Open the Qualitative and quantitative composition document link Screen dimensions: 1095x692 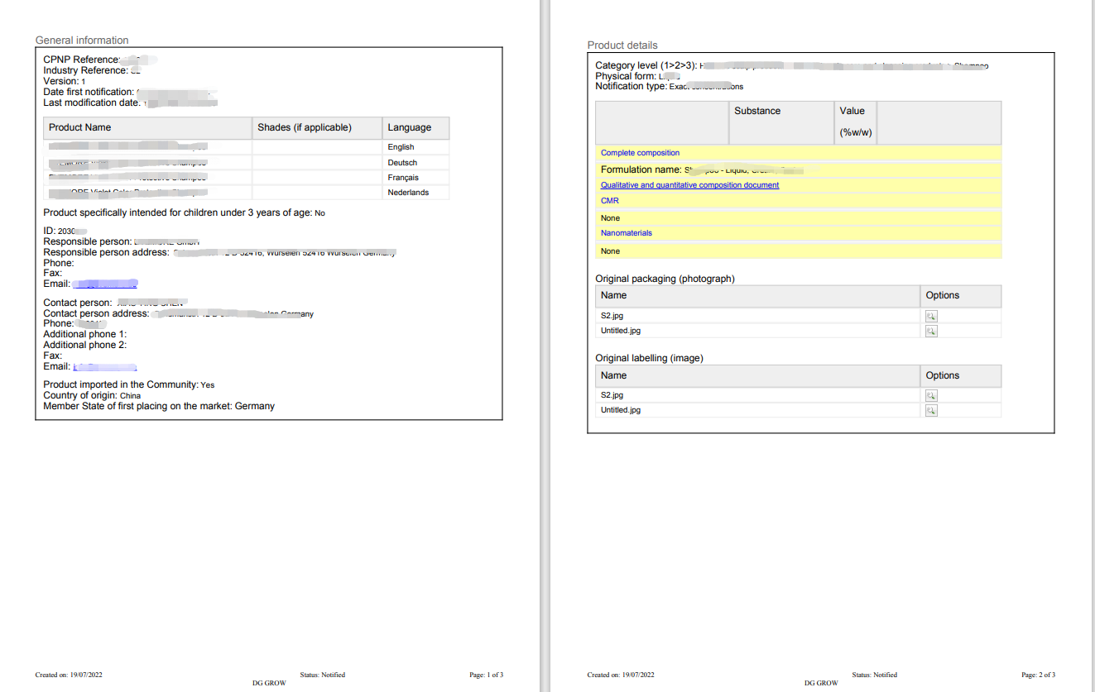[x=689, y=185]
